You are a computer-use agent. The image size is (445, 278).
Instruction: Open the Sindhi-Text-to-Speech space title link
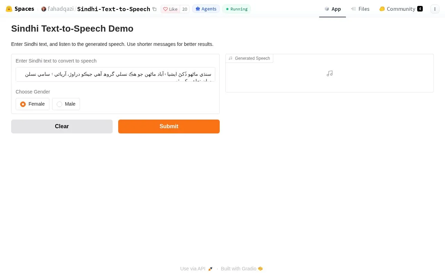coord(114,9)
